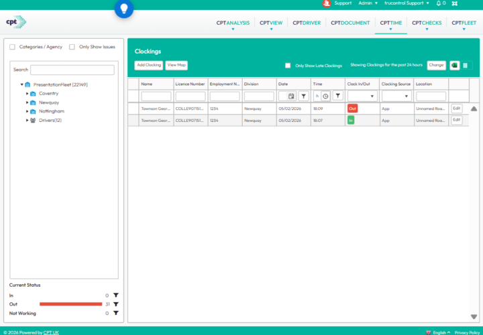Click the 18:09 time cell
The width and height of the screenshot is (483, 335).
328,109
